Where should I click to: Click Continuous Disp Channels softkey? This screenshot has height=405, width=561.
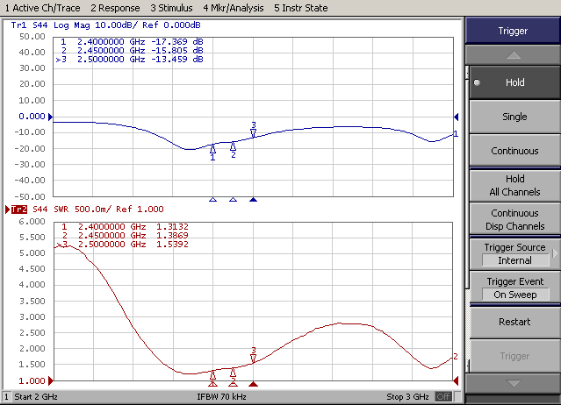coord(514,220)
